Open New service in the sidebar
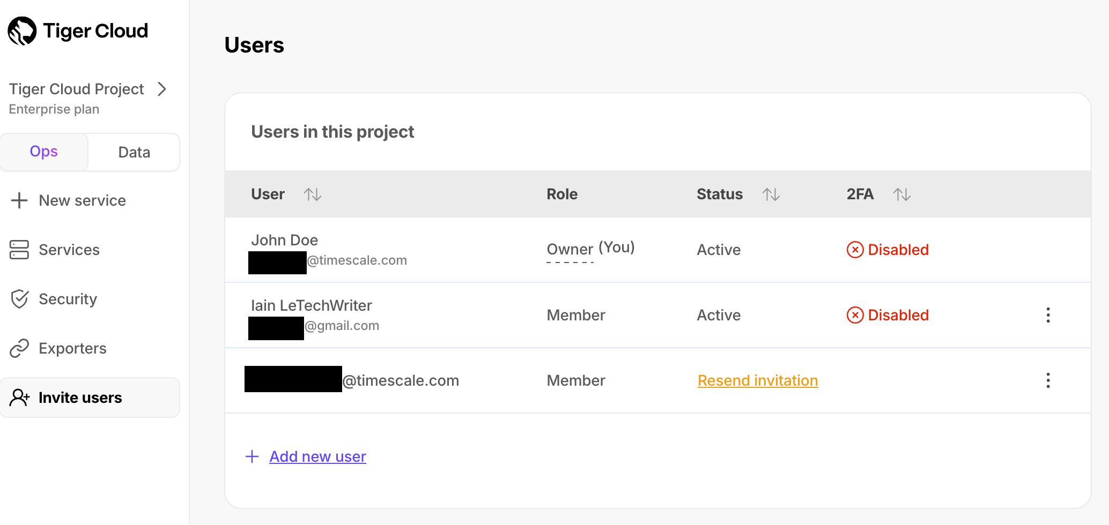Viewport: 1109px width, 525px height. [82, 200]
